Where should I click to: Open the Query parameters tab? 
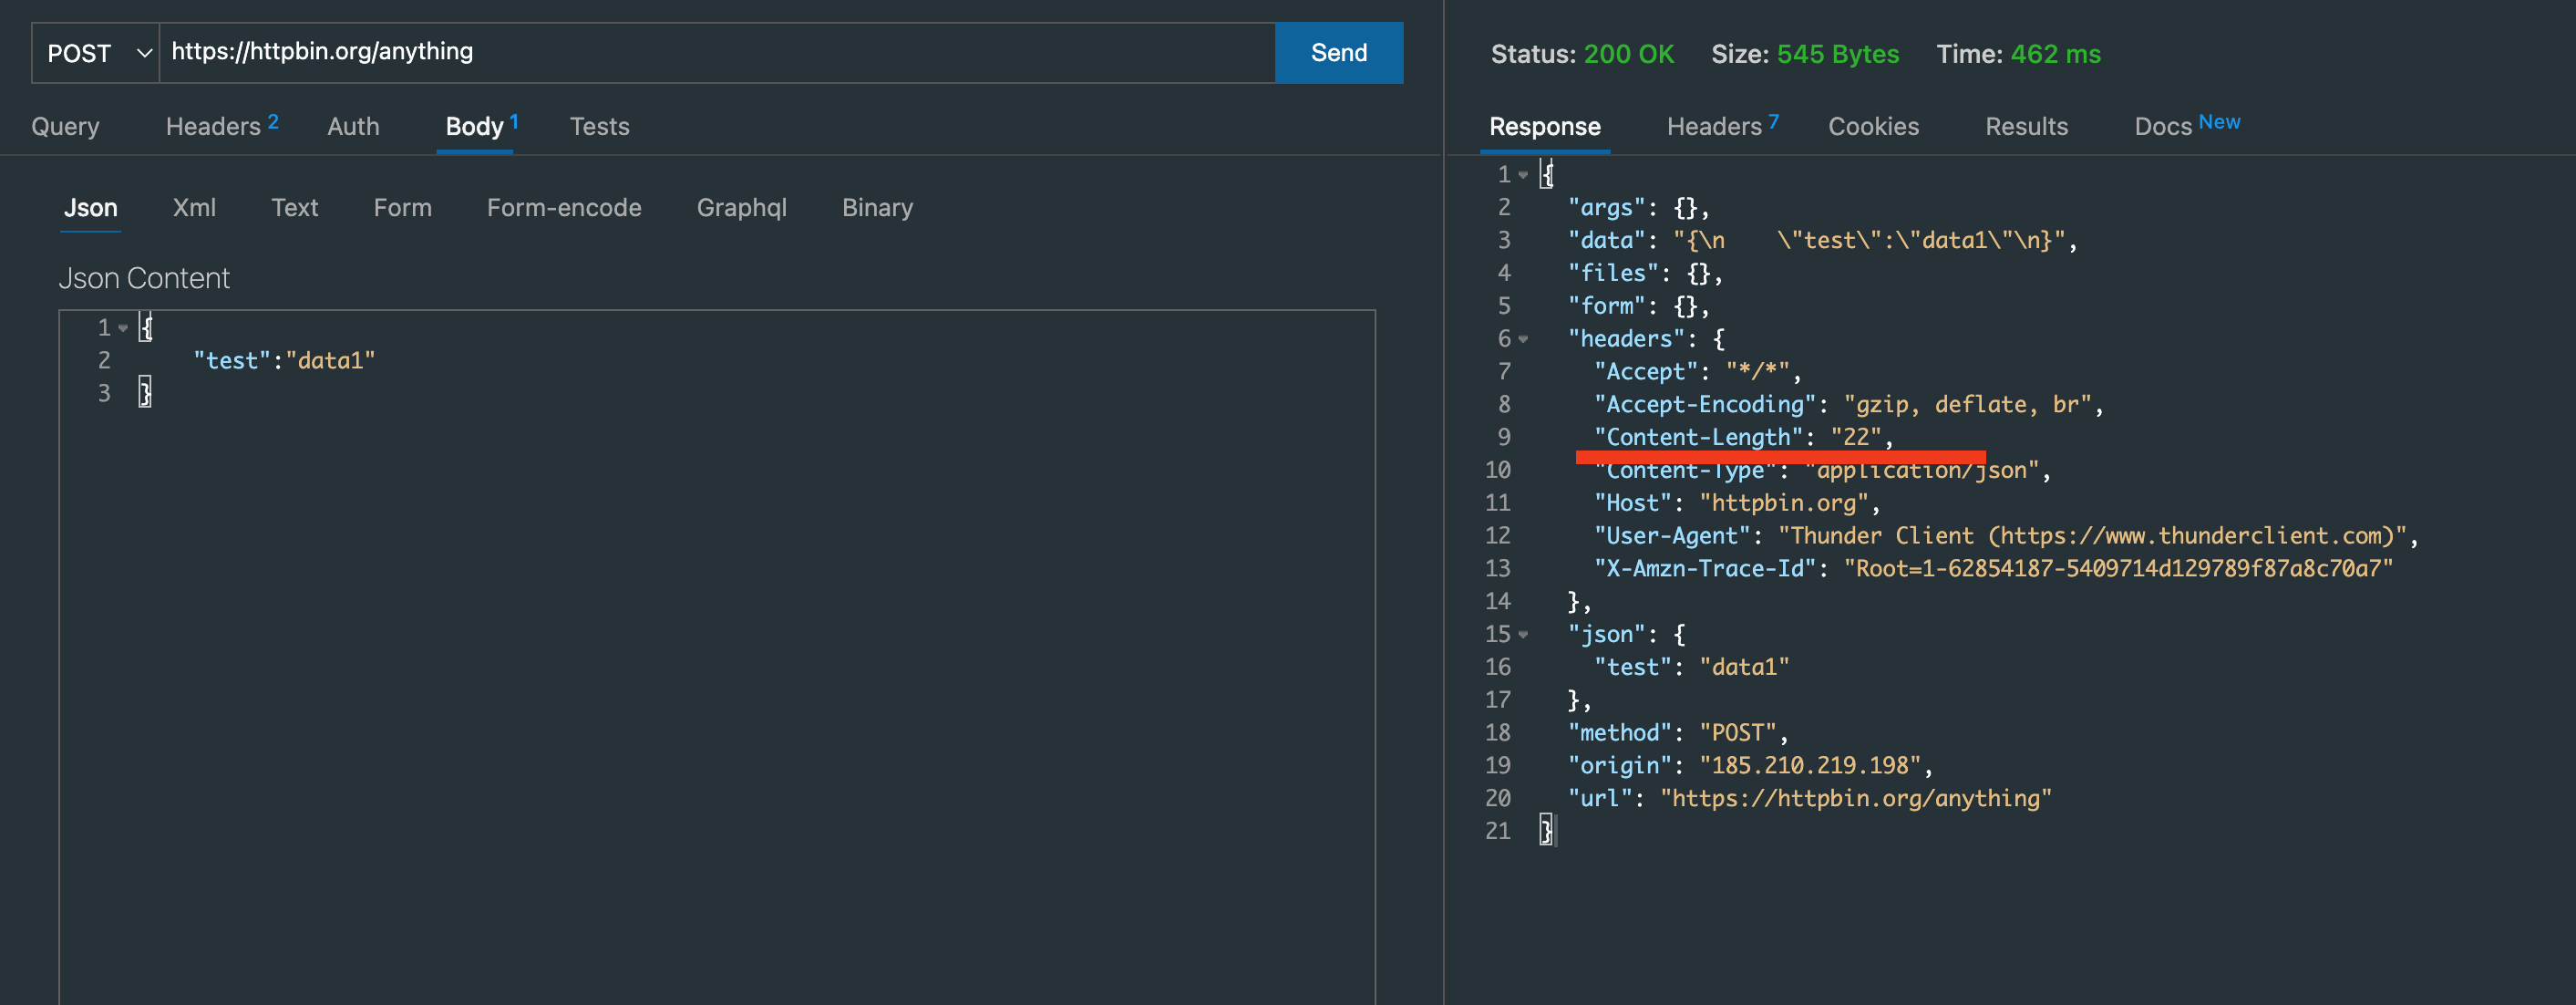[65, 126]
